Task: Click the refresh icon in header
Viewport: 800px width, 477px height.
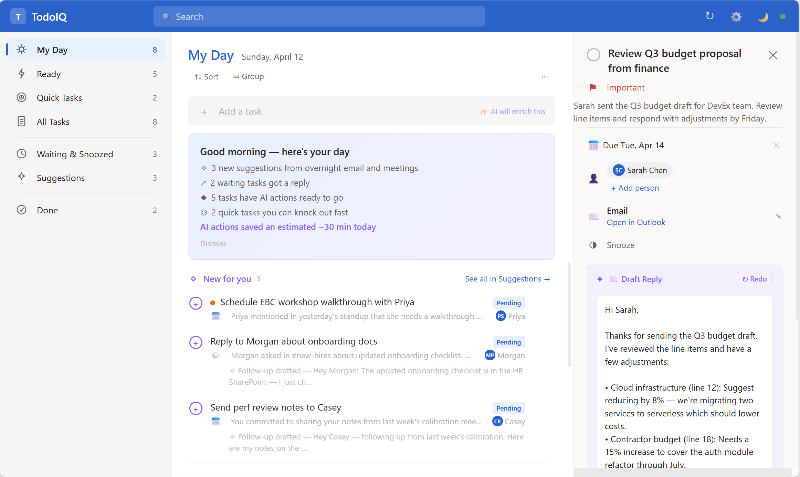Action: pos(709,16)
